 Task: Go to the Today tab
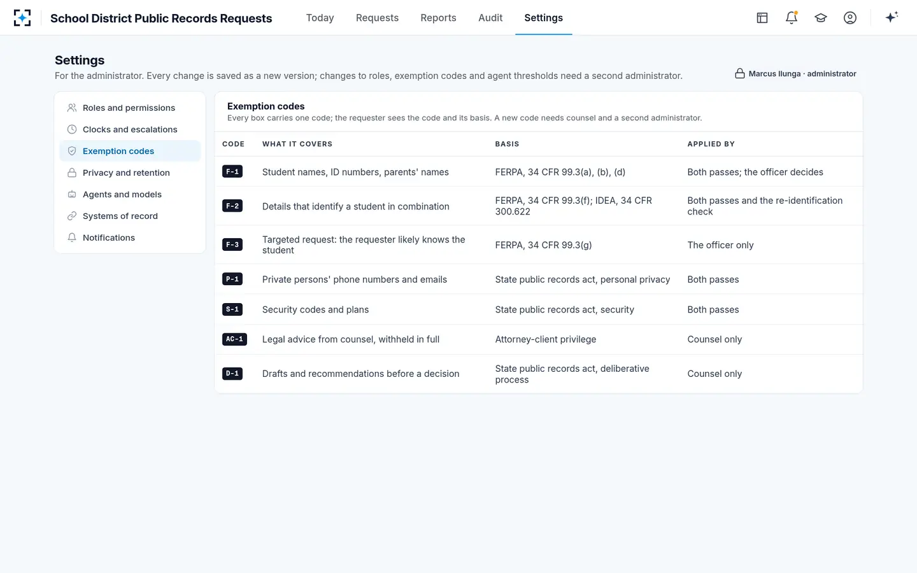pyautogui.click(x=320, y=18)
